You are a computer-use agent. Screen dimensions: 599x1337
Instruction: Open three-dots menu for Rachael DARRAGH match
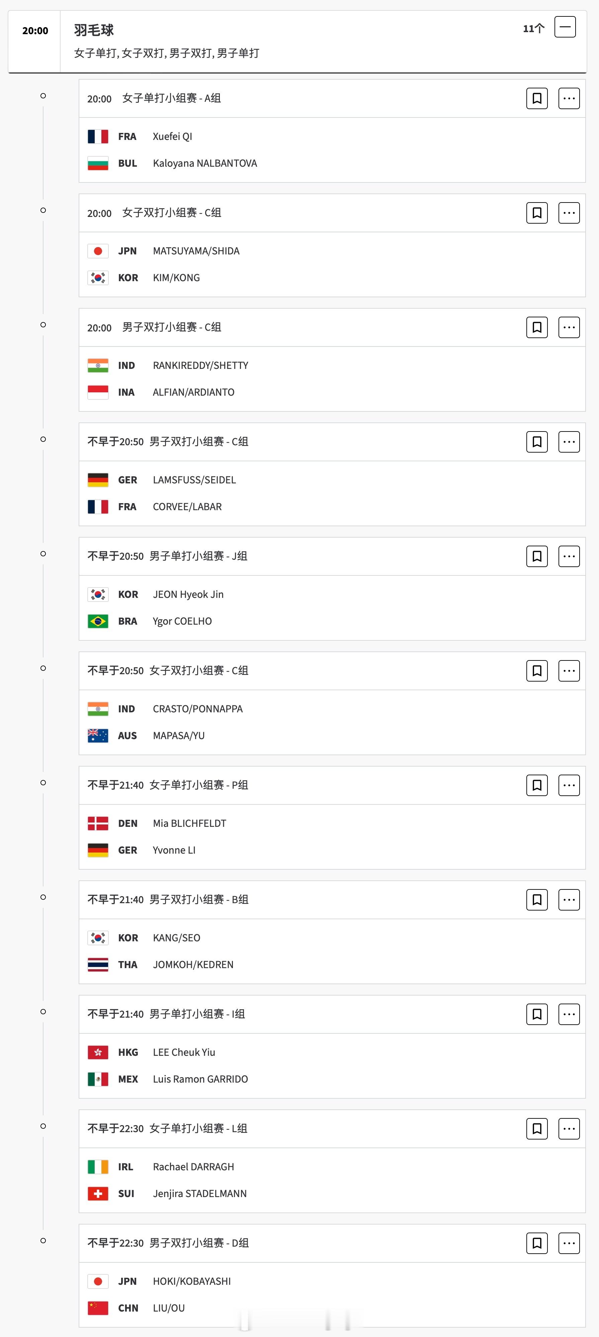coord(569,1128)
